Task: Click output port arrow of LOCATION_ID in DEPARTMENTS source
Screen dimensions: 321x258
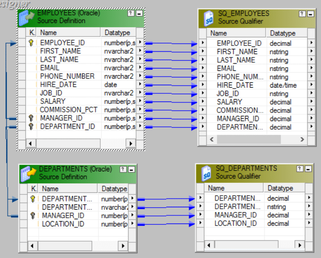Action: pyautogui.click(x=132, y=224)
